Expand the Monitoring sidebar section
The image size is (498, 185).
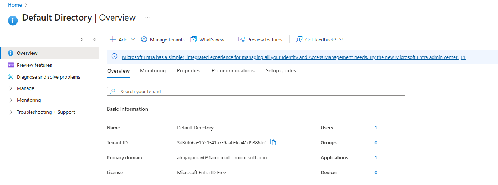[28, 100]
